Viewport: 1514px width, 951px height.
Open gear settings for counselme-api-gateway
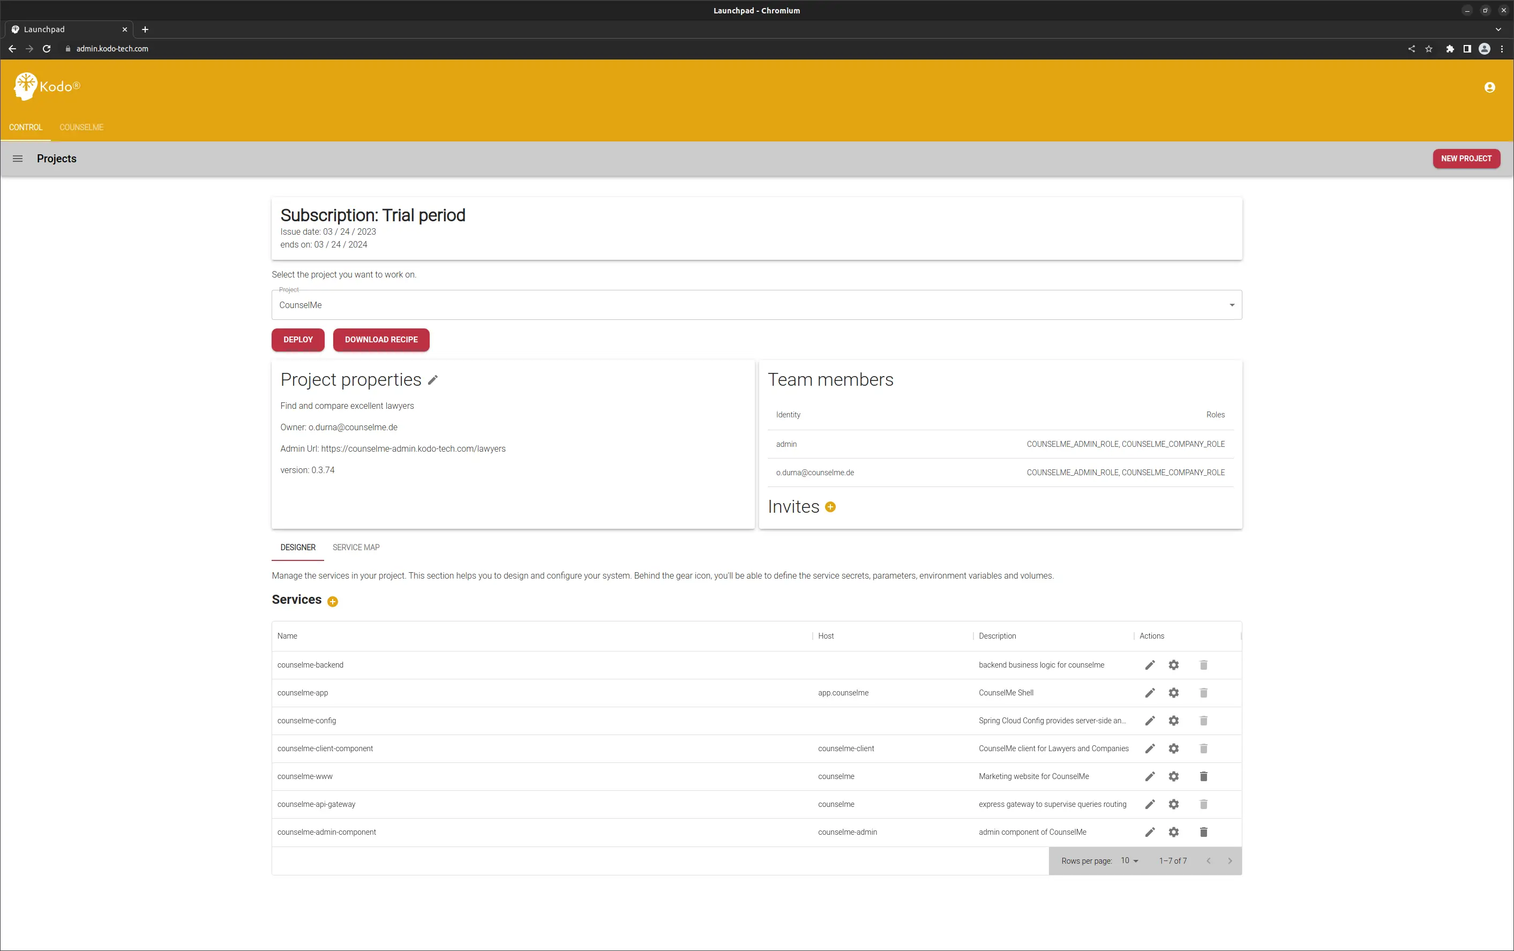coord(1173,804)
